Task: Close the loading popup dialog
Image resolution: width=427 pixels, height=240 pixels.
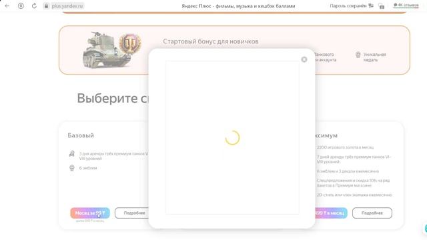Action: point(304,59)
